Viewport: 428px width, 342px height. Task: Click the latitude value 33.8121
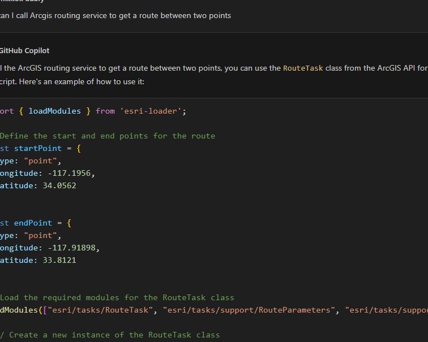click(x=59, y=261)
